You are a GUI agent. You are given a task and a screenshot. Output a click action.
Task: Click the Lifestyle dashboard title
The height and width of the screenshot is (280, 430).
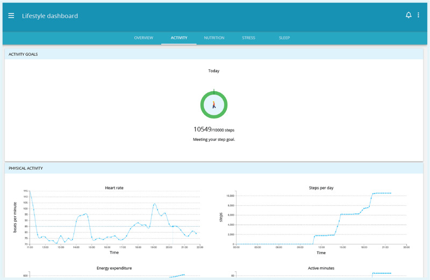pos(50,16)
